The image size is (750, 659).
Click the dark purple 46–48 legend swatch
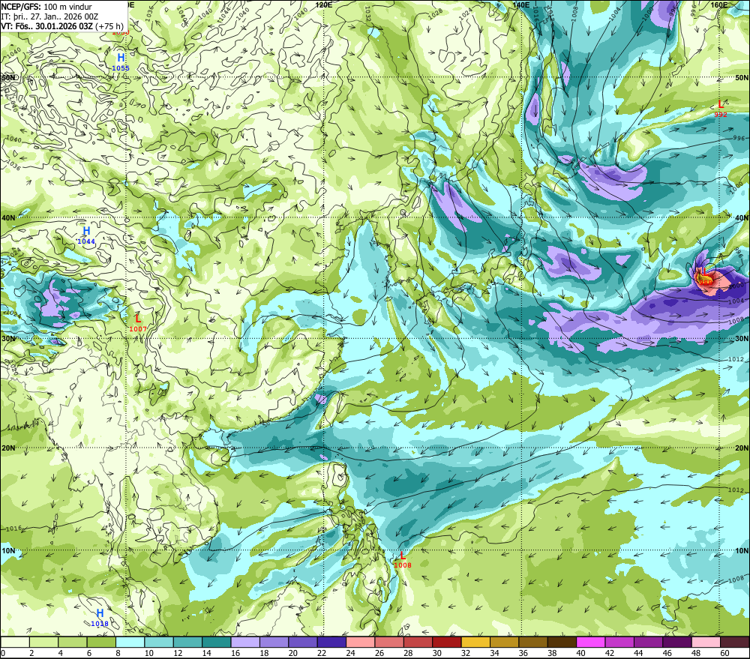[x=676, y=643]
